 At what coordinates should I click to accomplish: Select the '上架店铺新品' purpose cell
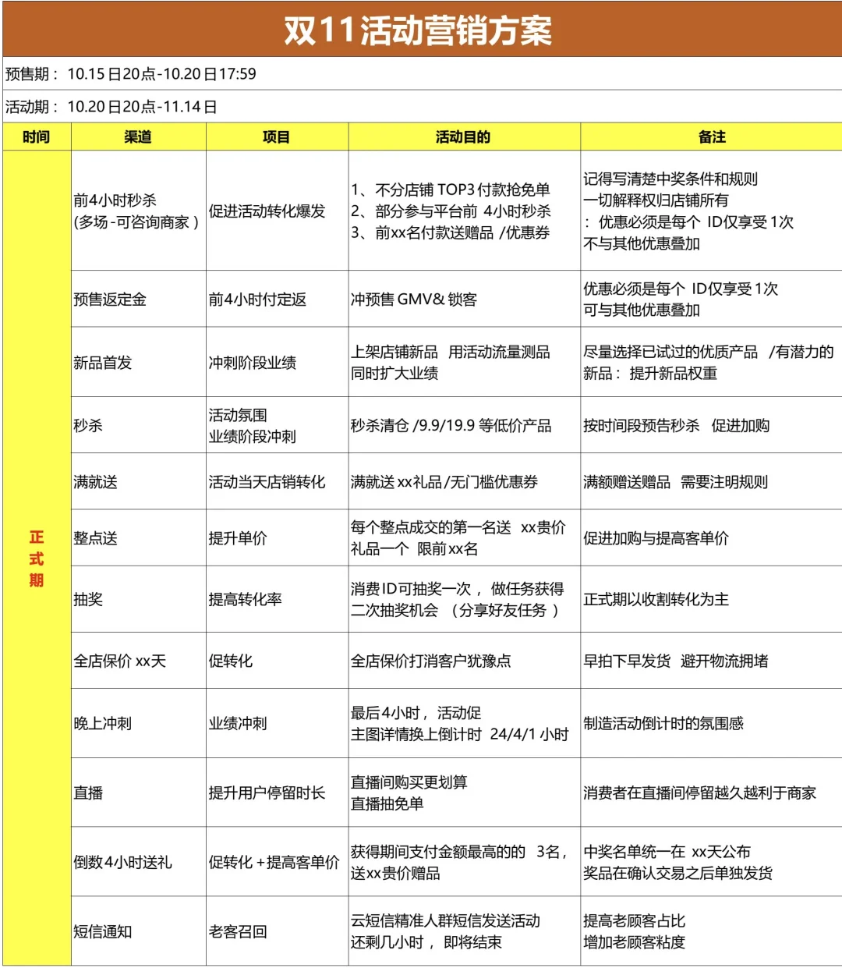[x=464, y=362]
